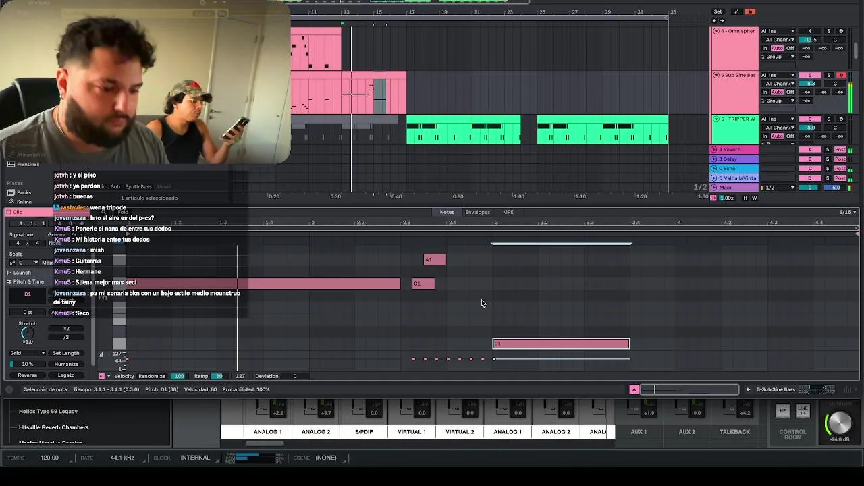Select Helios Type 69 Legacy plugin
Image resolution: width=864 pixels, height=486 pixels.
pyautogui.click(x=48, y=411)
